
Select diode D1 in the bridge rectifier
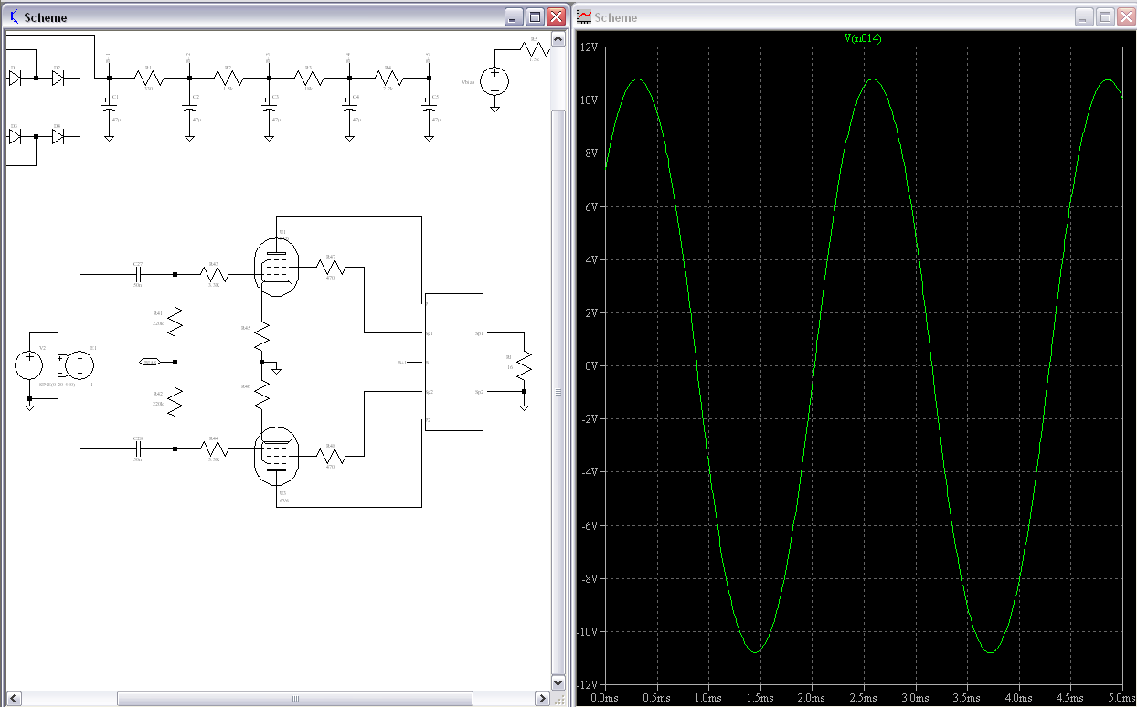(x=15, y=79)
